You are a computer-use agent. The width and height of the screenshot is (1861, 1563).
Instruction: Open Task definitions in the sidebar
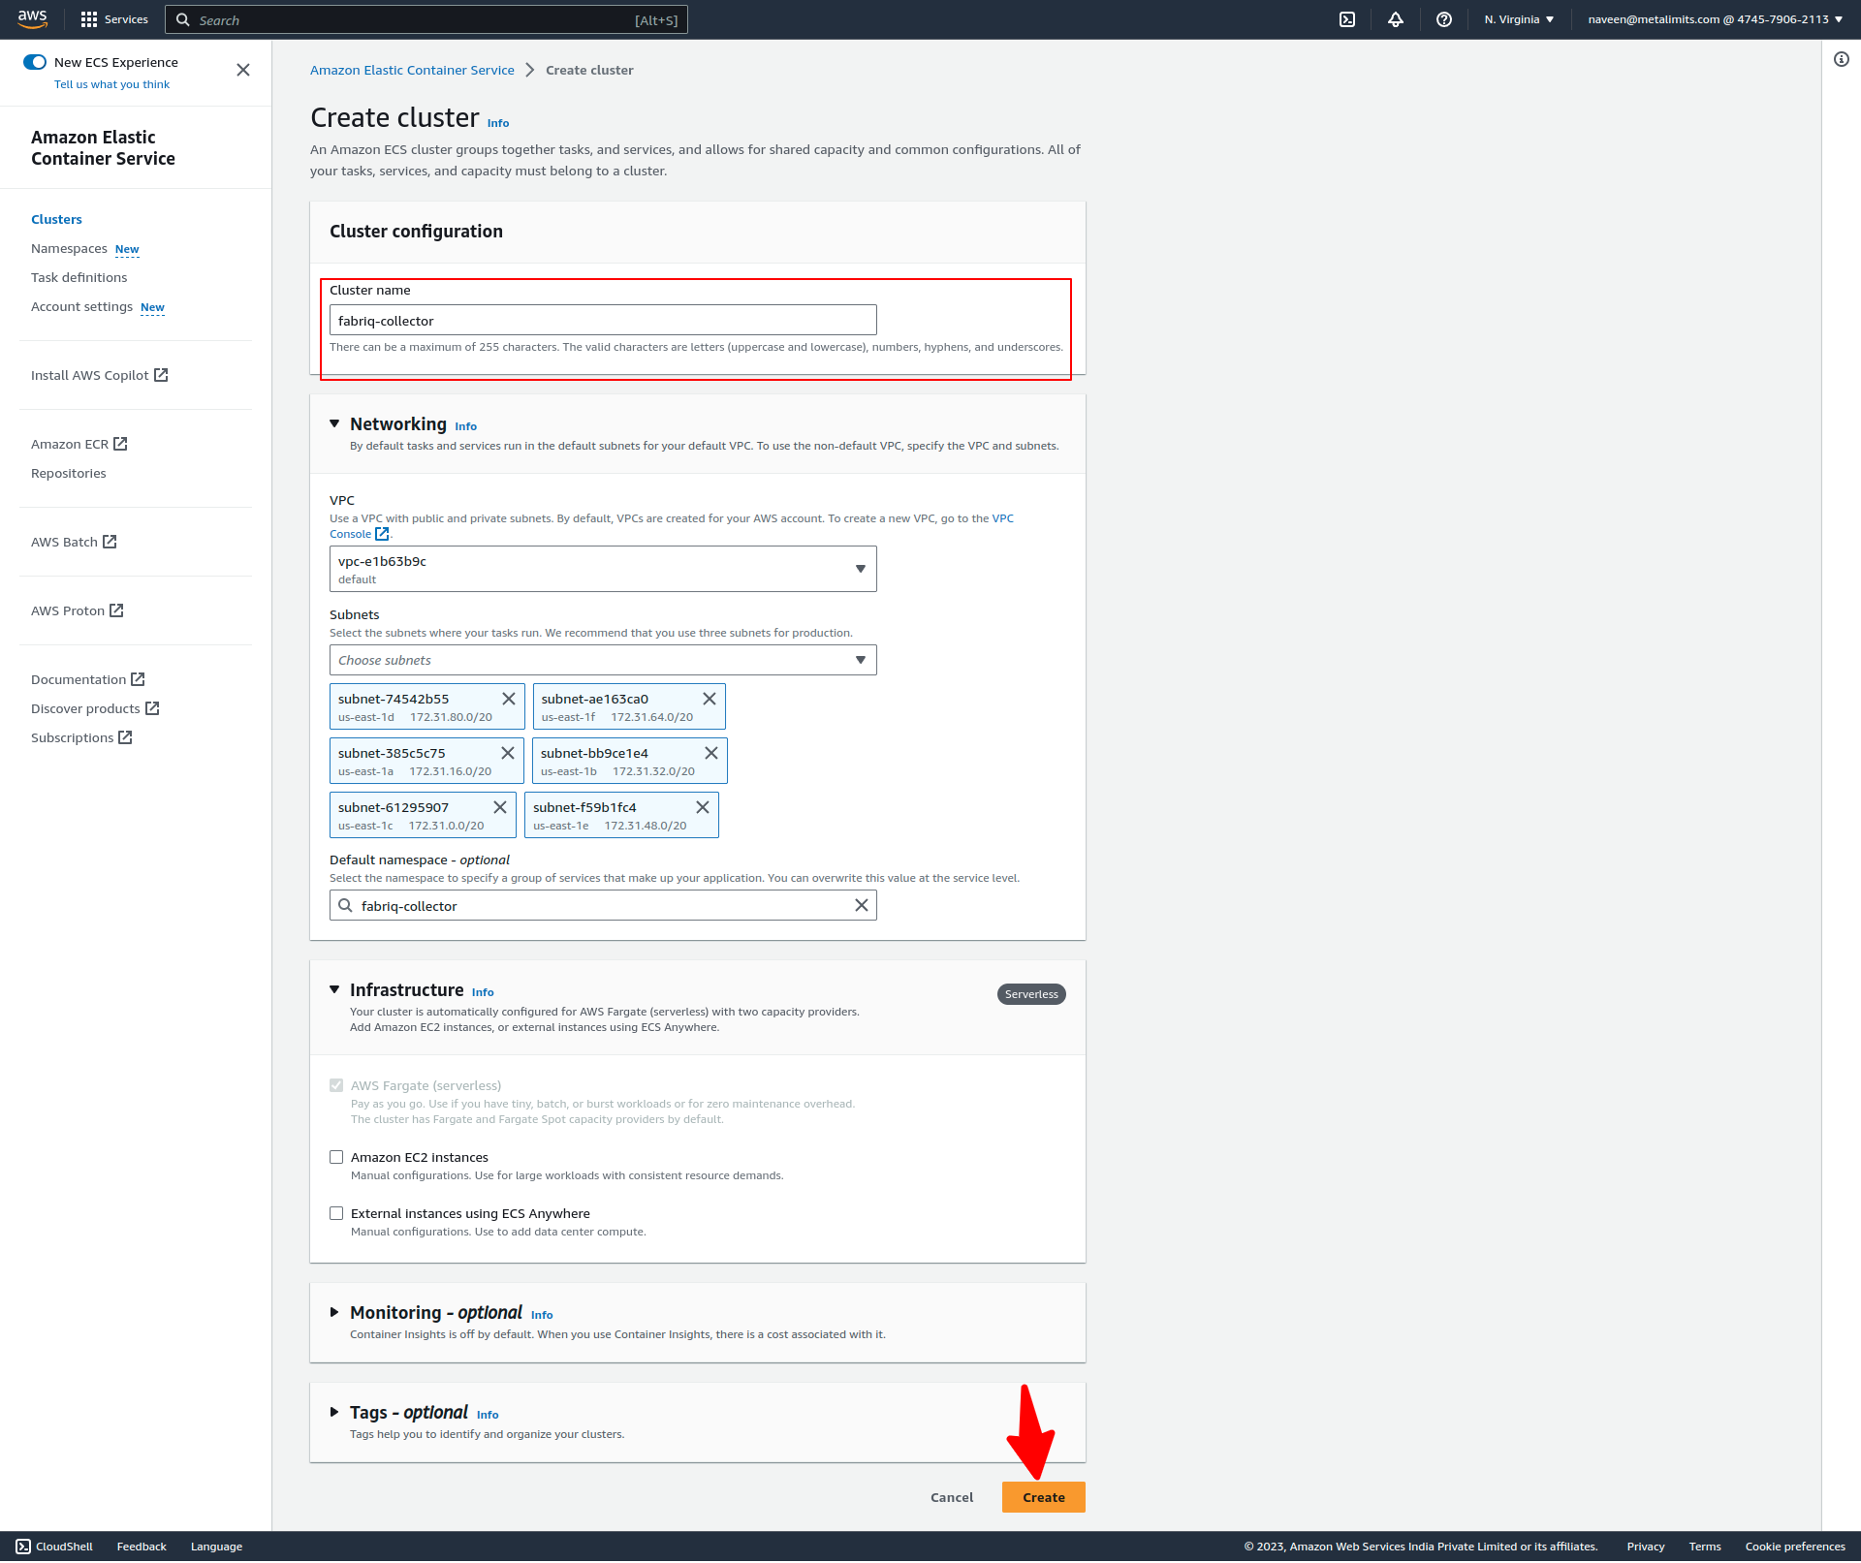pos(79,277)
